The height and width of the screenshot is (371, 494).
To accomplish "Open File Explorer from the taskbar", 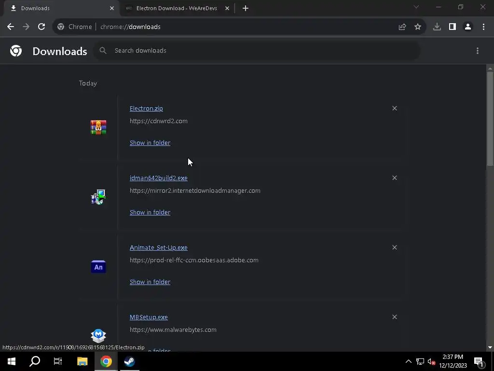I will [x=82, y=361].
